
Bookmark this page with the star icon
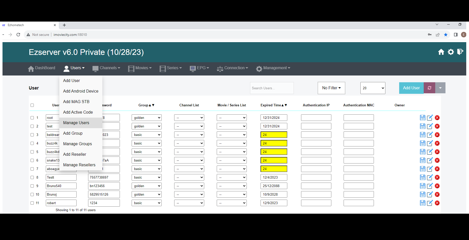click(x=446, y=35)
